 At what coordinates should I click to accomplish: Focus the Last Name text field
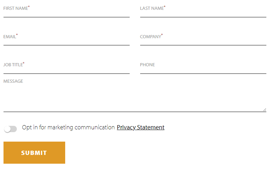click(203, 13)
